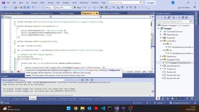The image size is (199, 112).
Task: Switch to Exception Settings tab
Action: [x=20, y=98]
